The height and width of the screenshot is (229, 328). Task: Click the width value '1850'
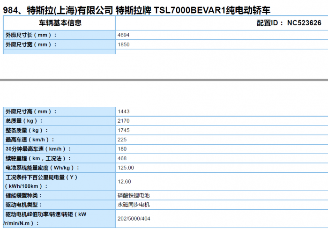pyautogui.click(x=124, y=44)
